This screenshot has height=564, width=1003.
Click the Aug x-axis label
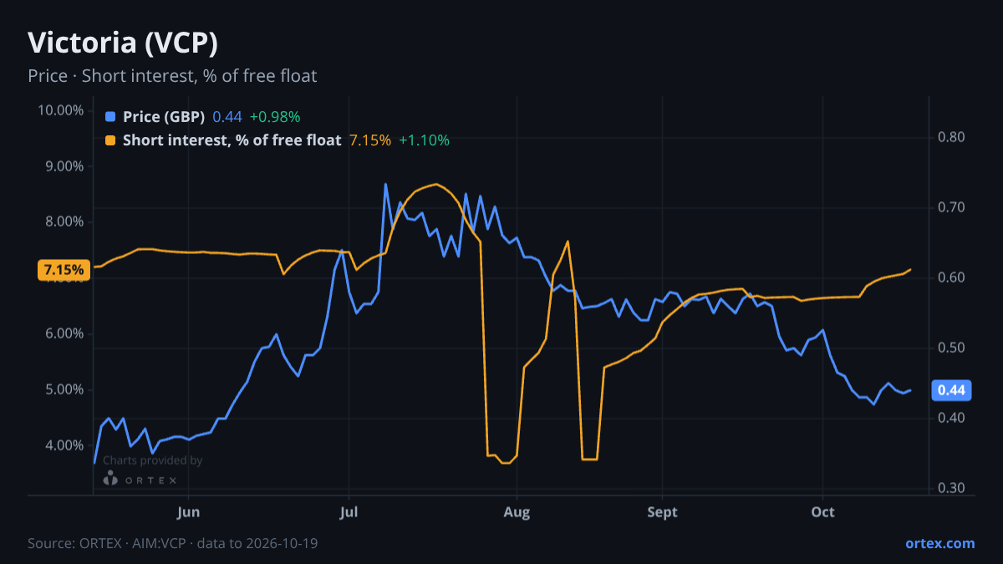(517, 511)
